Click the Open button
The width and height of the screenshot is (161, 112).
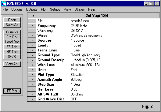[x=12, y=20]
